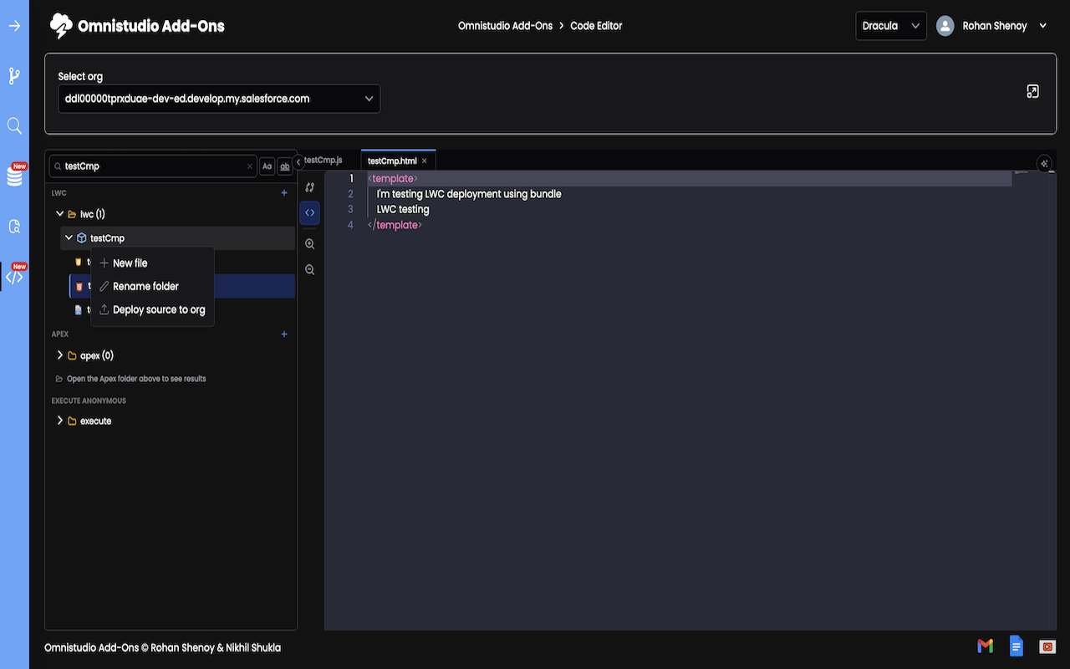The height and width of the screenshot is (669, 1070).
Task: Open the YouTube video icon in footer
Action: tap(1047, 646)
